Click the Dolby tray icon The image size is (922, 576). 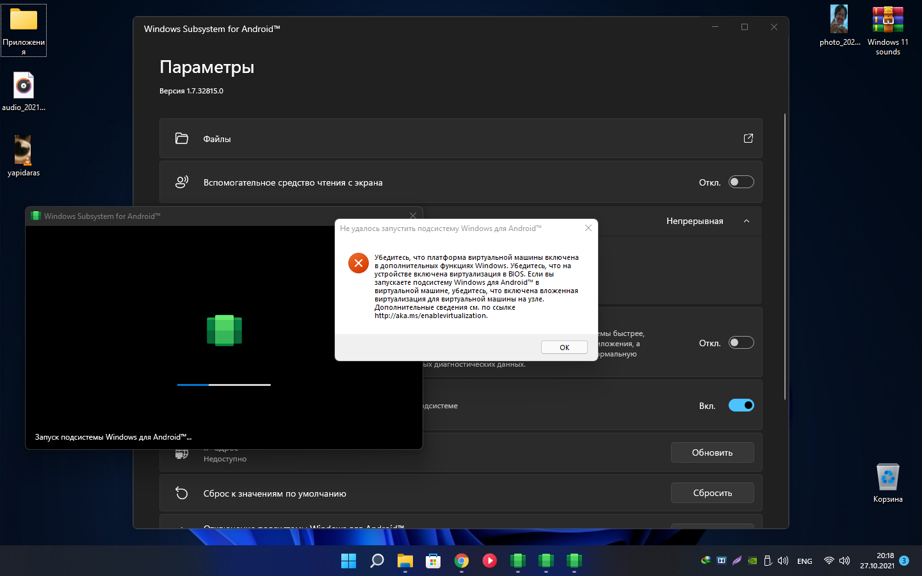722,561
